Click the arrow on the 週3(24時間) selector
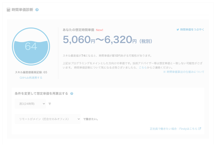 [x=44, y=104]
